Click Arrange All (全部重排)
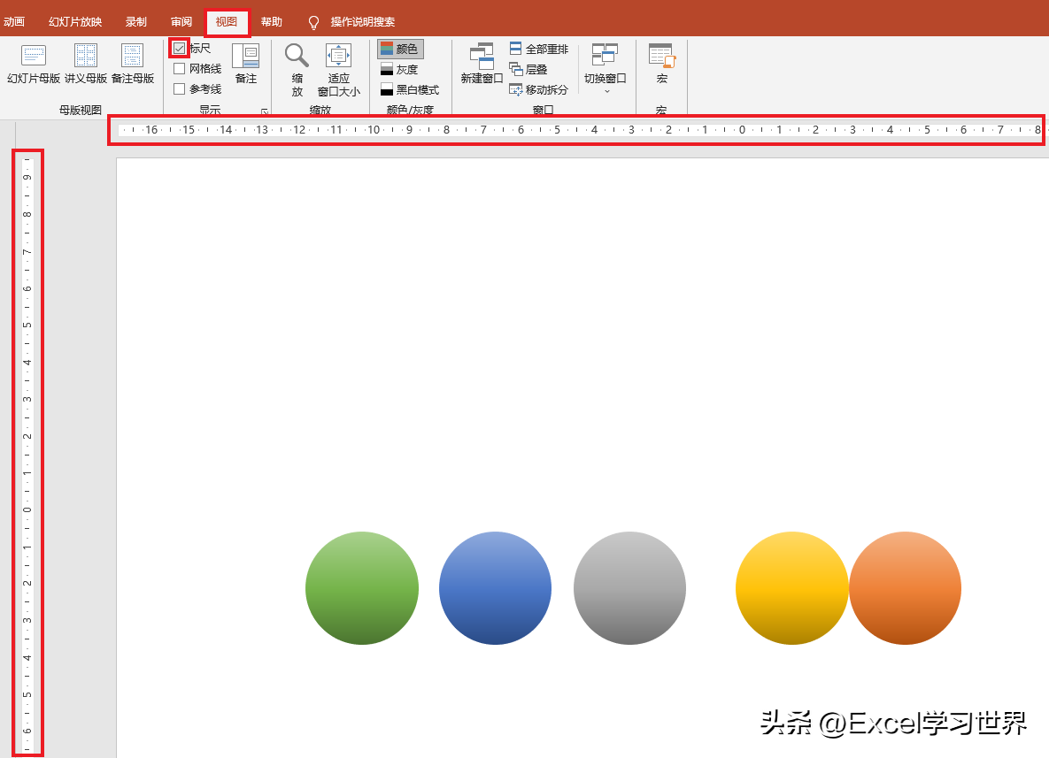 click(538, 49)
